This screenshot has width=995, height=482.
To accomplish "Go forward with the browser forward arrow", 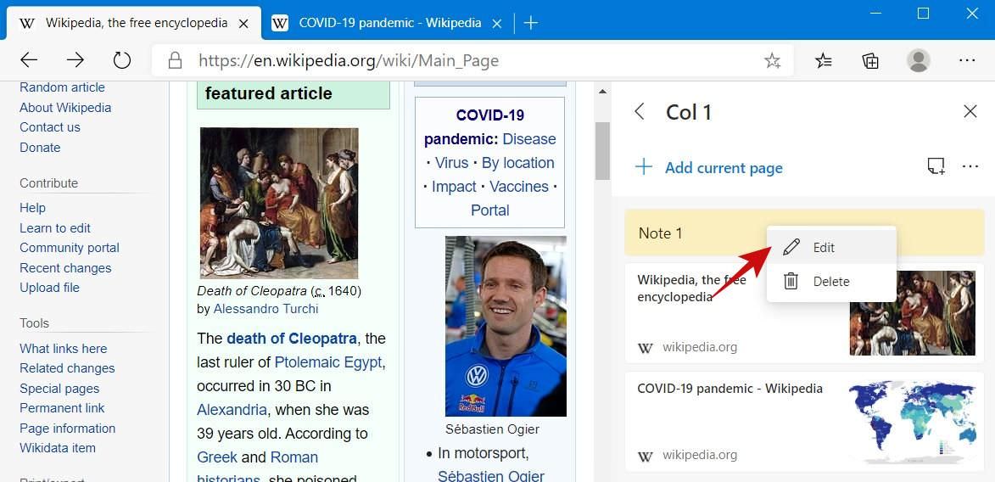I will pos(75,60).
